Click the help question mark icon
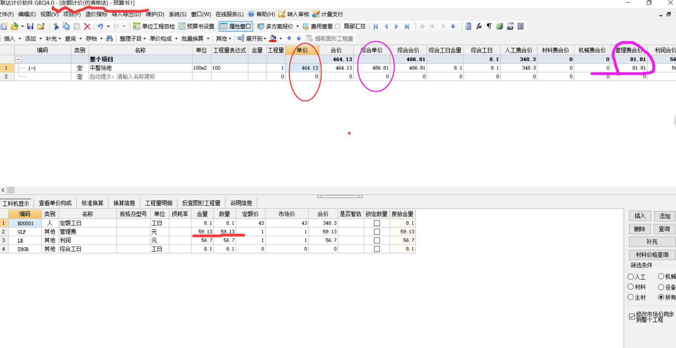Viewport: 676px width, 348px height. pyautogui.click(x=251, y=14)
